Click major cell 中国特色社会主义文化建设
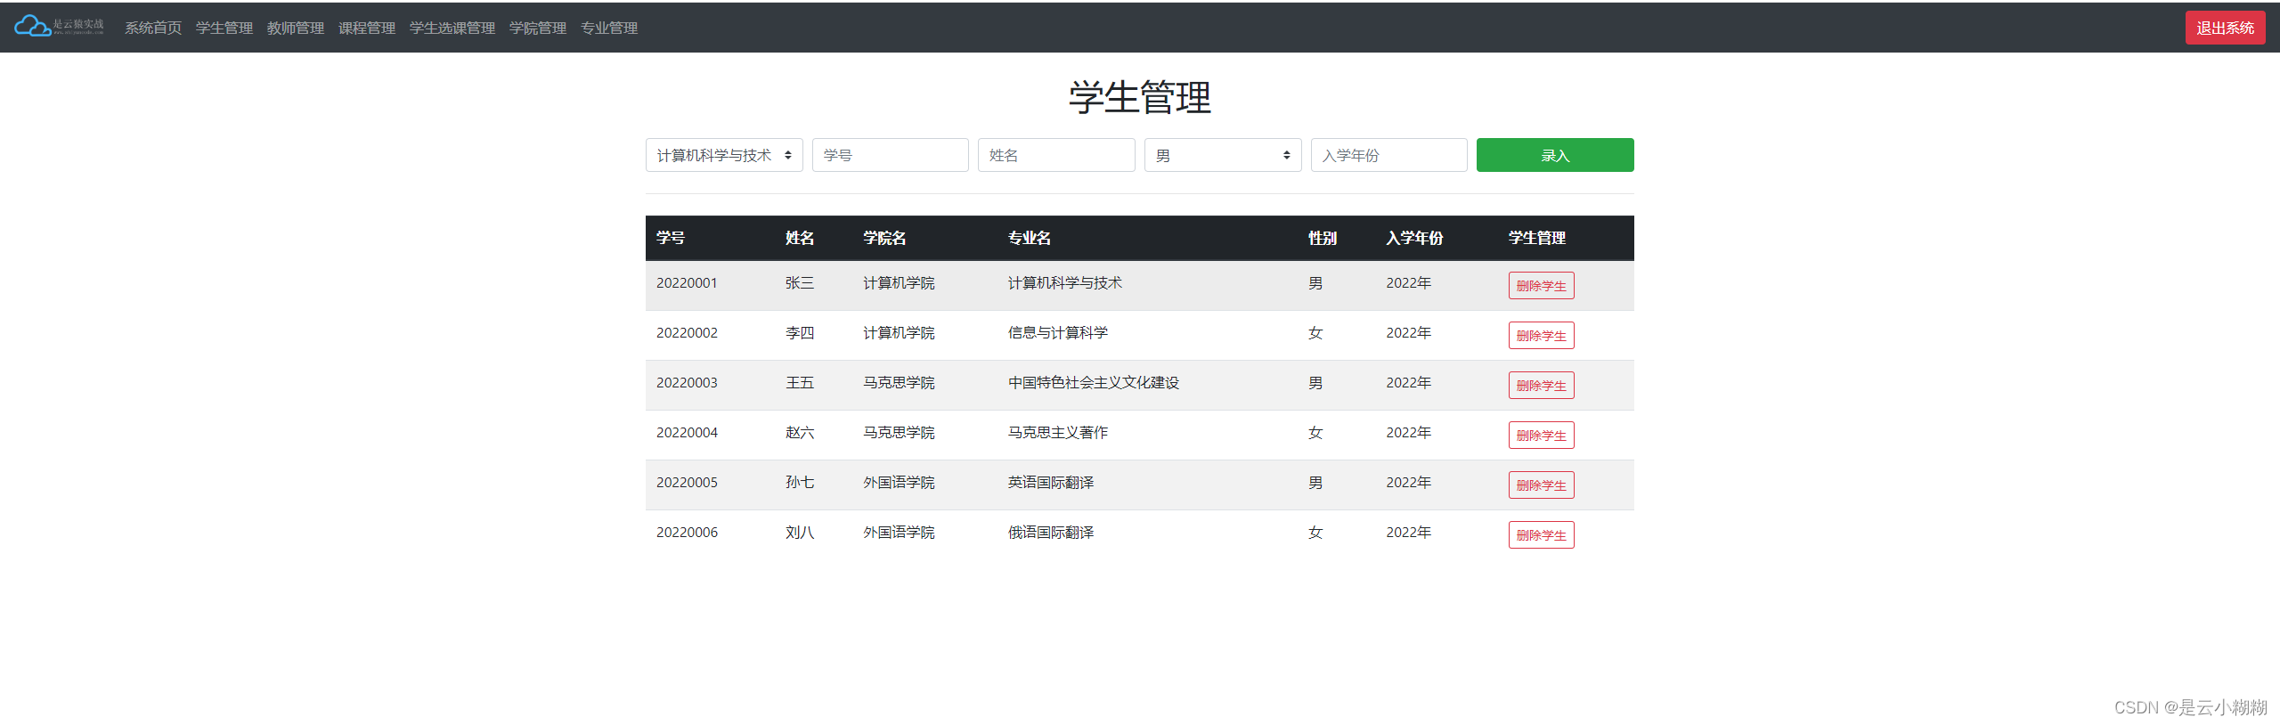2280x725 pixels. pos(1094,383)
